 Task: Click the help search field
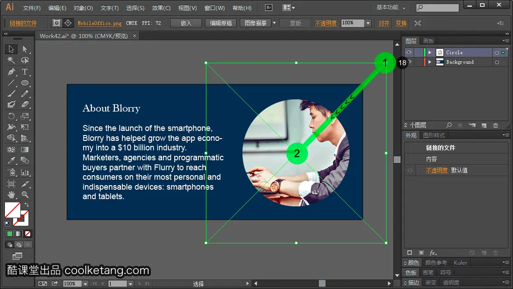[438, 7]
